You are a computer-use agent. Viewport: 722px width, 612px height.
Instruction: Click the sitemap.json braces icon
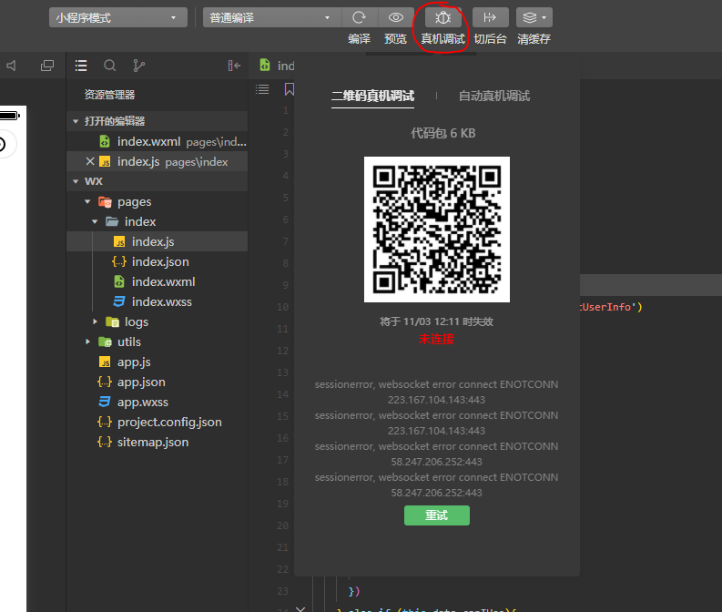[105, 442]
